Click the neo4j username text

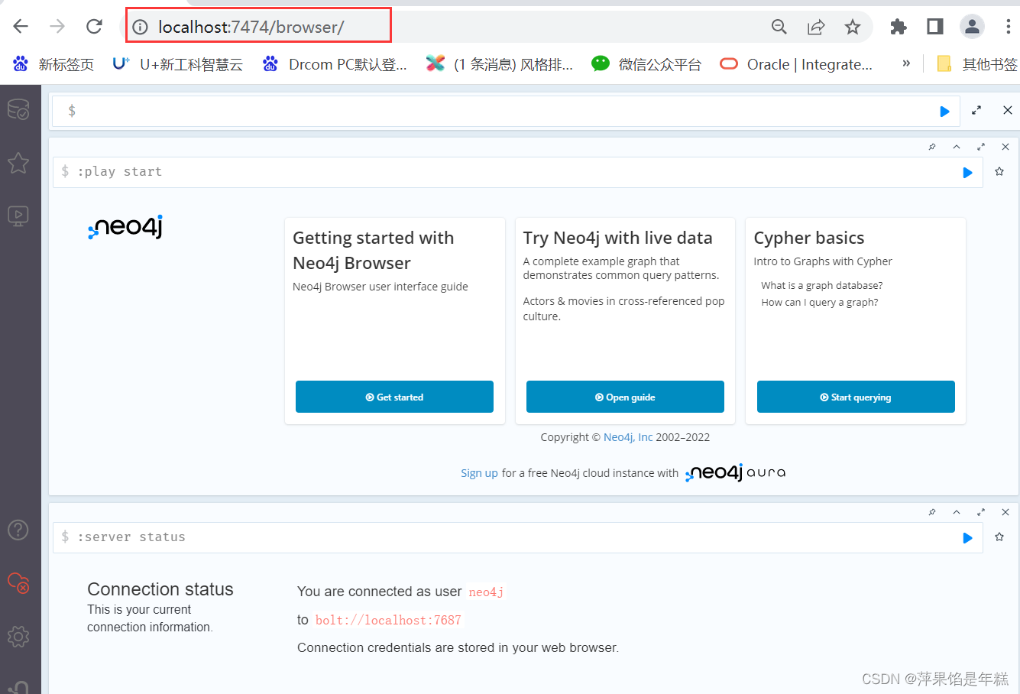coord(486,592)
